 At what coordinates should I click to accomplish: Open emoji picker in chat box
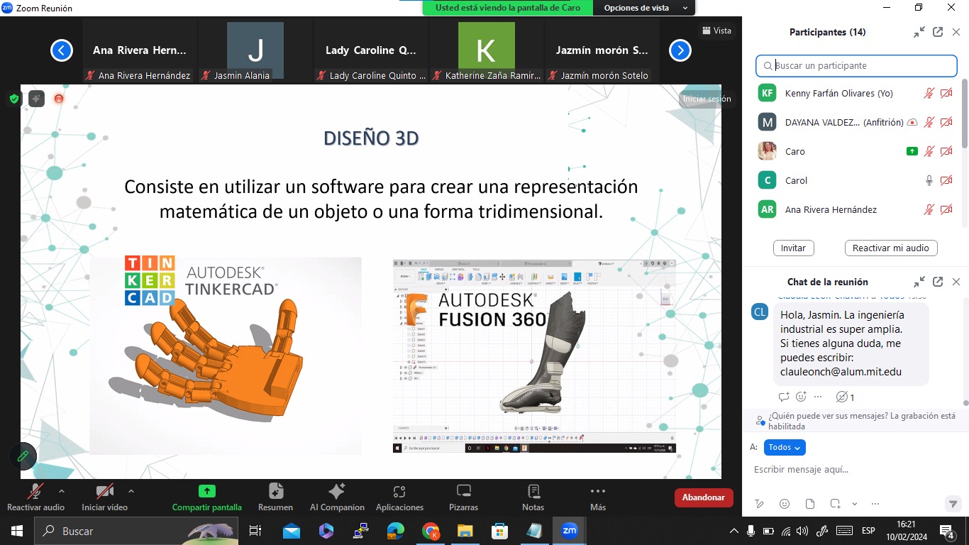[x=785, y=504]
